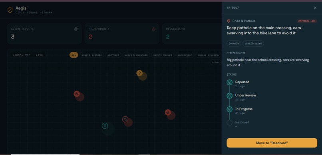322x155 pixels.
Task: Click the green trash sanitation marker on map
Action: click(105, 126)
